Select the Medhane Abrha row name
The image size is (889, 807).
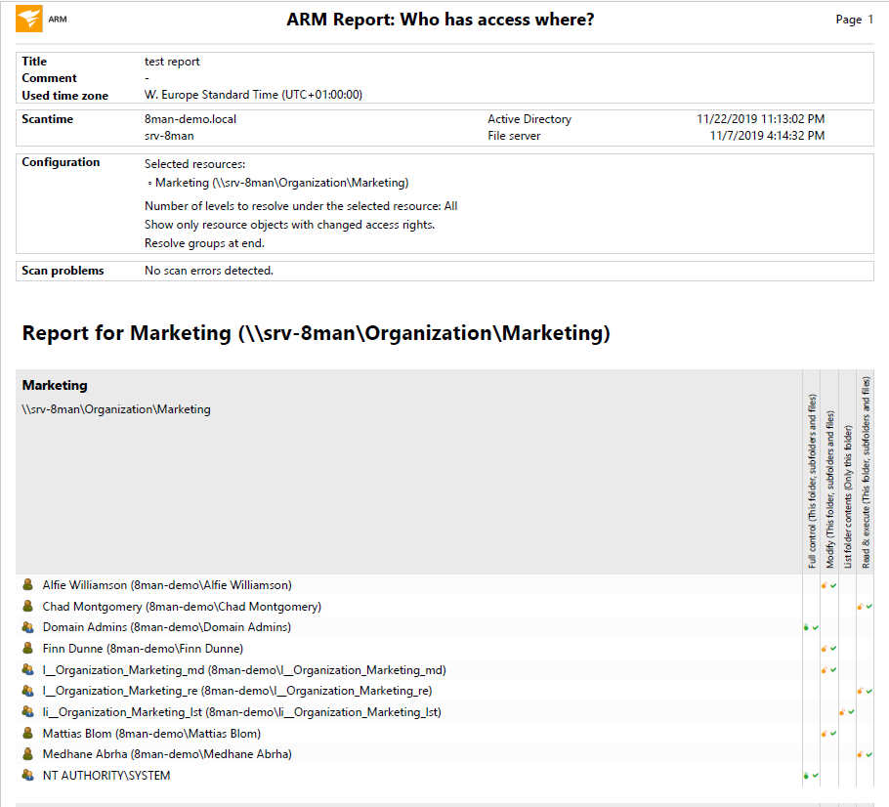tap(167, 754)
